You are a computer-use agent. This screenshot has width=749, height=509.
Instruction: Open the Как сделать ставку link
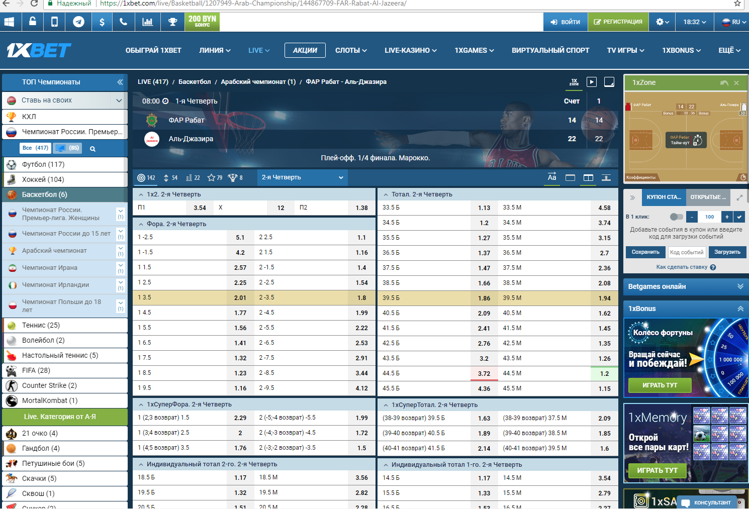click(682, 267)
